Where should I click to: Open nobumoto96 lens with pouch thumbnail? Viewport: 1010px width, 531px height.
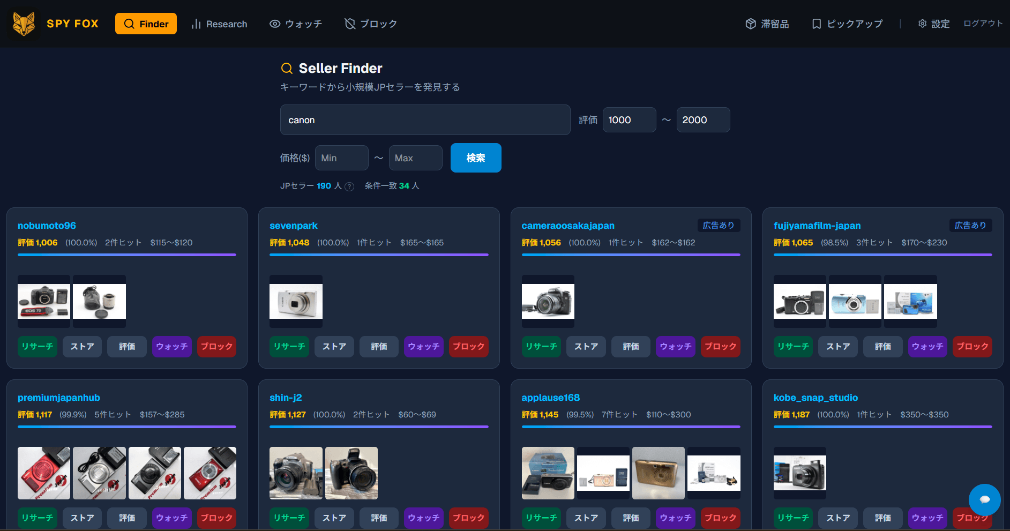coord(100,302)
